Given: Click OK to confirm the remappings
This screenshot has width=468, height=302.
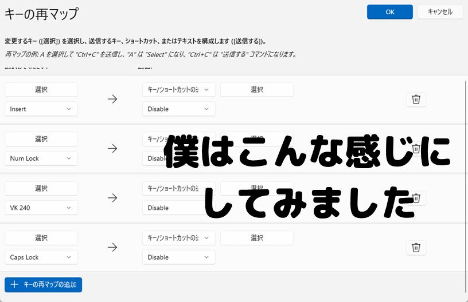Looking at the screenshot, I should [x=389, y=12].
